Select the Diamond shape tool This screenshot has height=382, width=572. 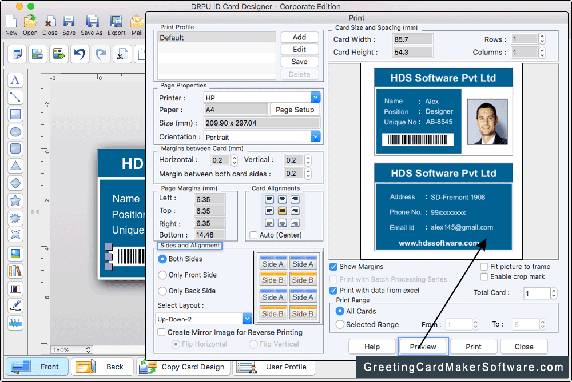(15, 183)
